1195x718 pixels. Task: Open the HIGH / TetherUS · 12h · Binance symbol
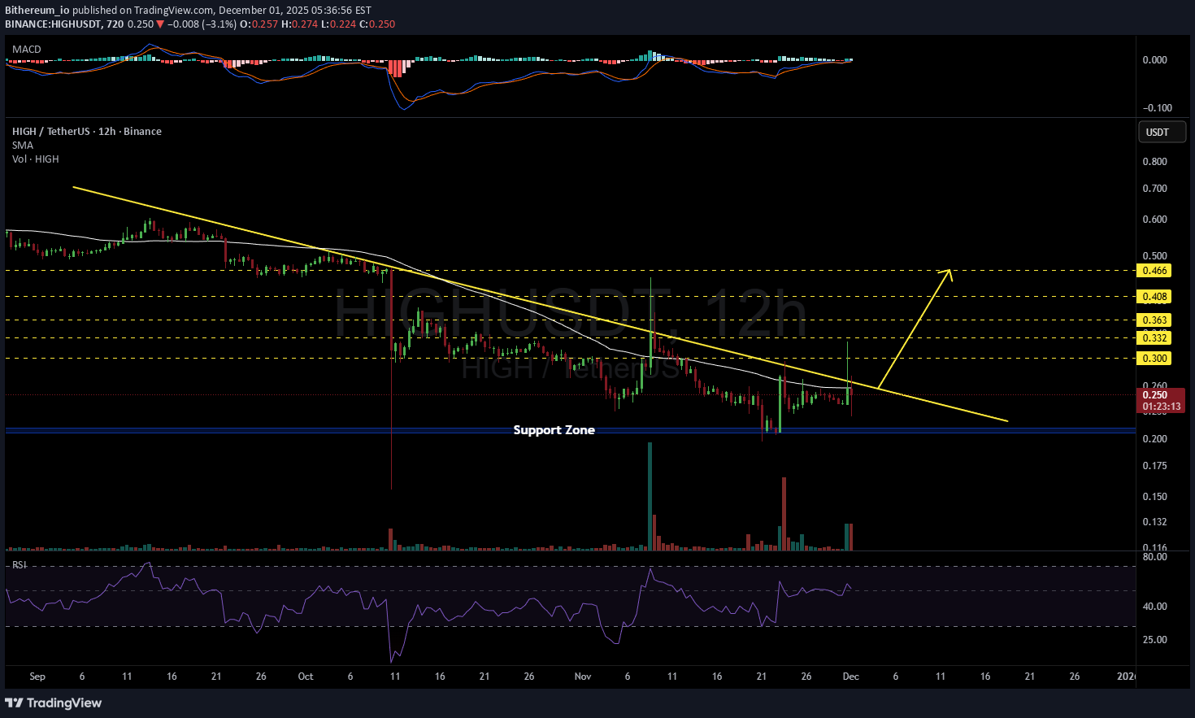(86, 131)
